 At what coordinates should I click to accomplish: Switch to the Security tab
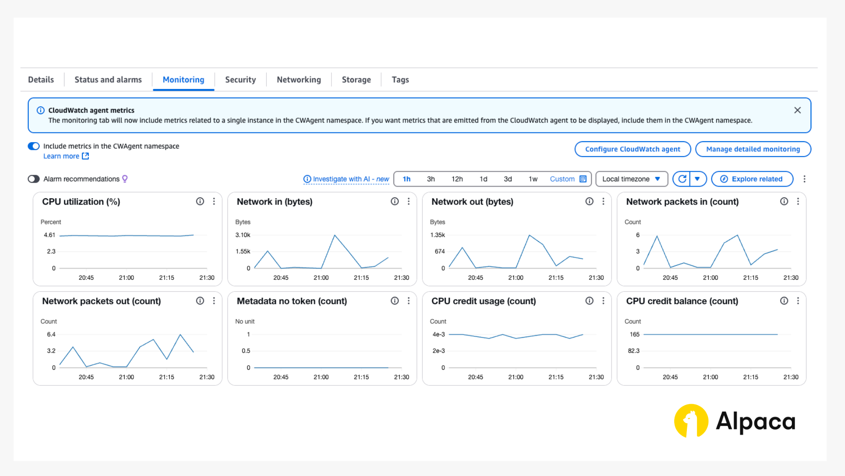[x=240, y=80]
